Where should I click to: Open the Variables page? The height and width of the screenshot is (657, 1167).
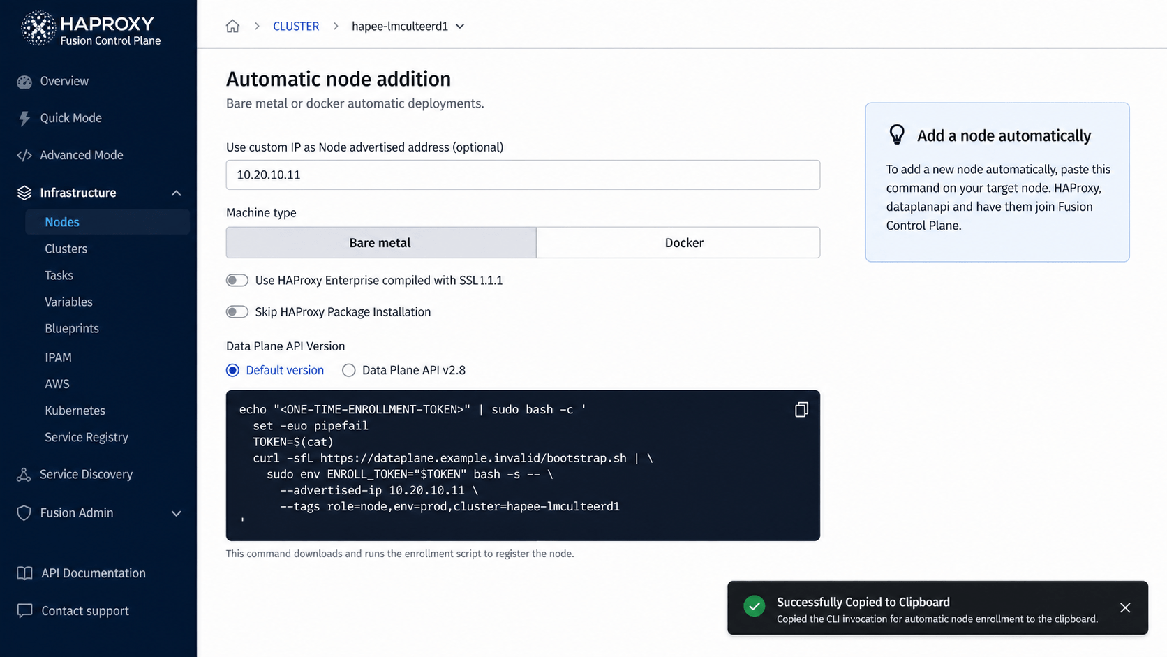(69, 302)
